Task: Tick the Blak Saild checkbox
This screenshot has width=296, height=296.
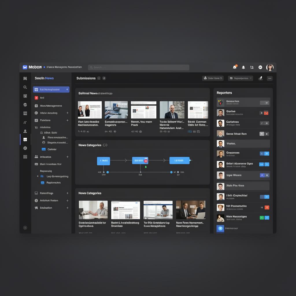Action: 41,133
